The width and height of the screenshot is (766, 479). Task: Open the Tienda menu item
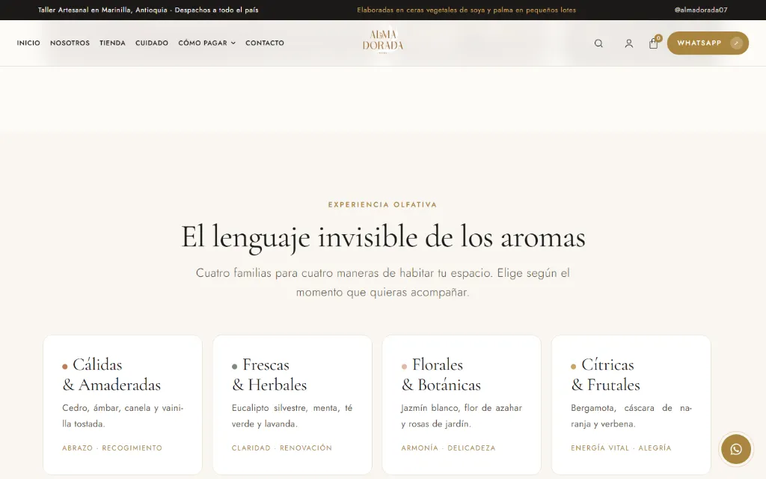pos(112,43)
